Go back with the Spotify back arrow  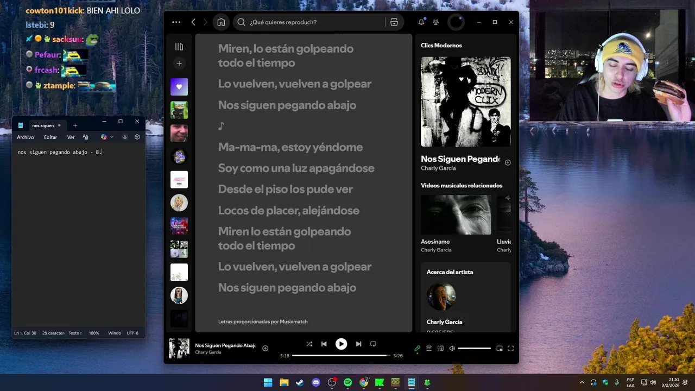(193, 22)
